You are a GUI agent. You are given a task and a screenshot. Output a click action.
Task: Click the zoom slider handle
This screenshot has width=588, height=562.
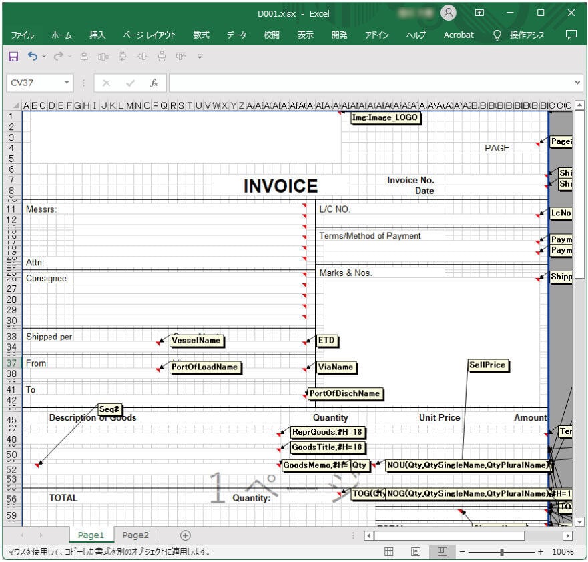tap(502, 551)
